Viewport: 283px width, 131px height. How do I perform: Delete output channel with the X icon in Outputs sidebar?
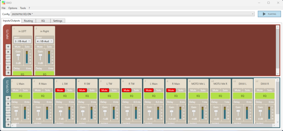pyautogui.click(x=8, y=104)
